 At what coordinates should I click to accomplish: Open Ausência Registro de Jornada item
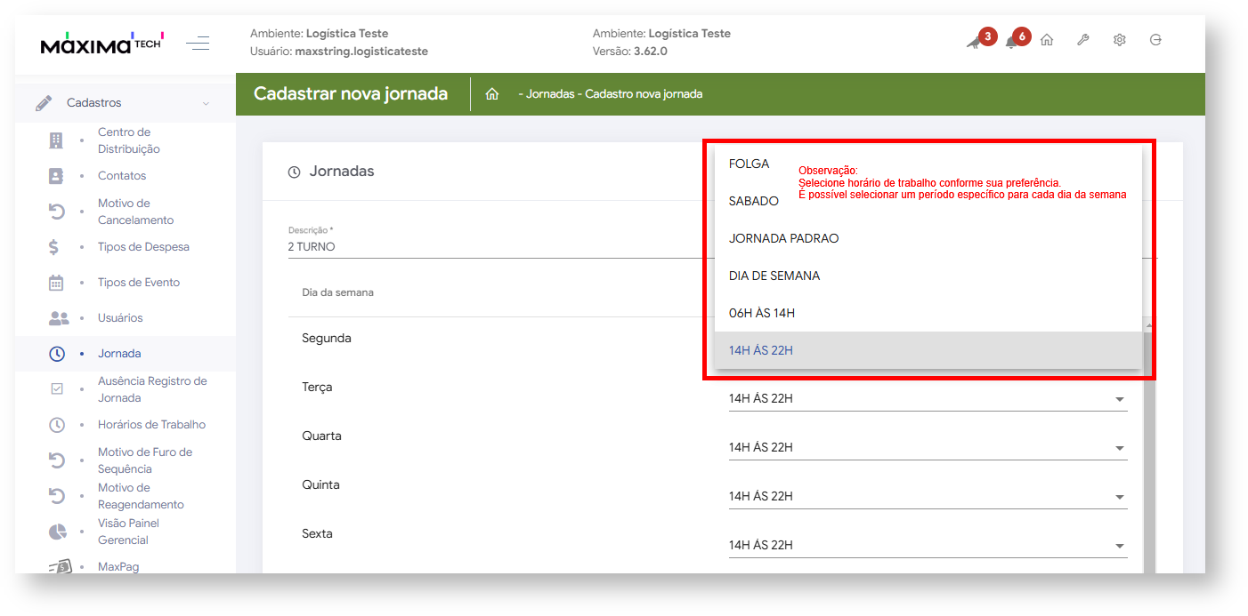(151, 389)
